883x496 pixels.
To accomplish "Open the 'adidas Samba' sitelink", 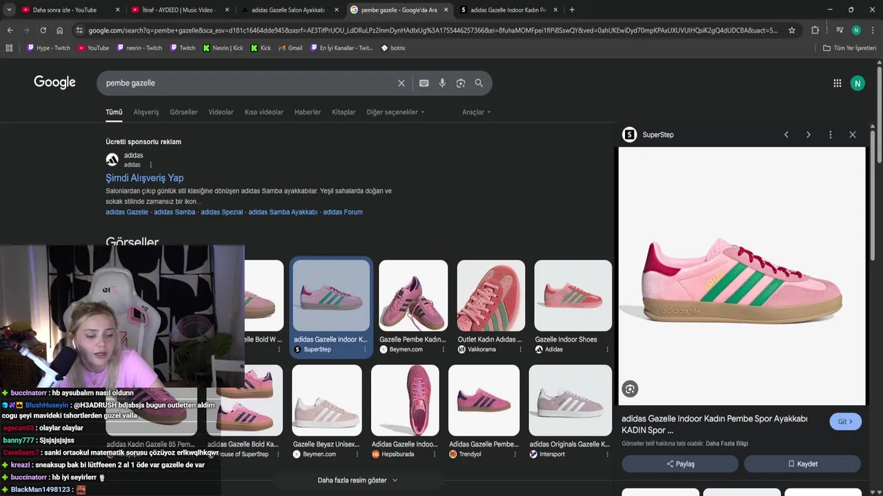I will (x=175, y=212).
